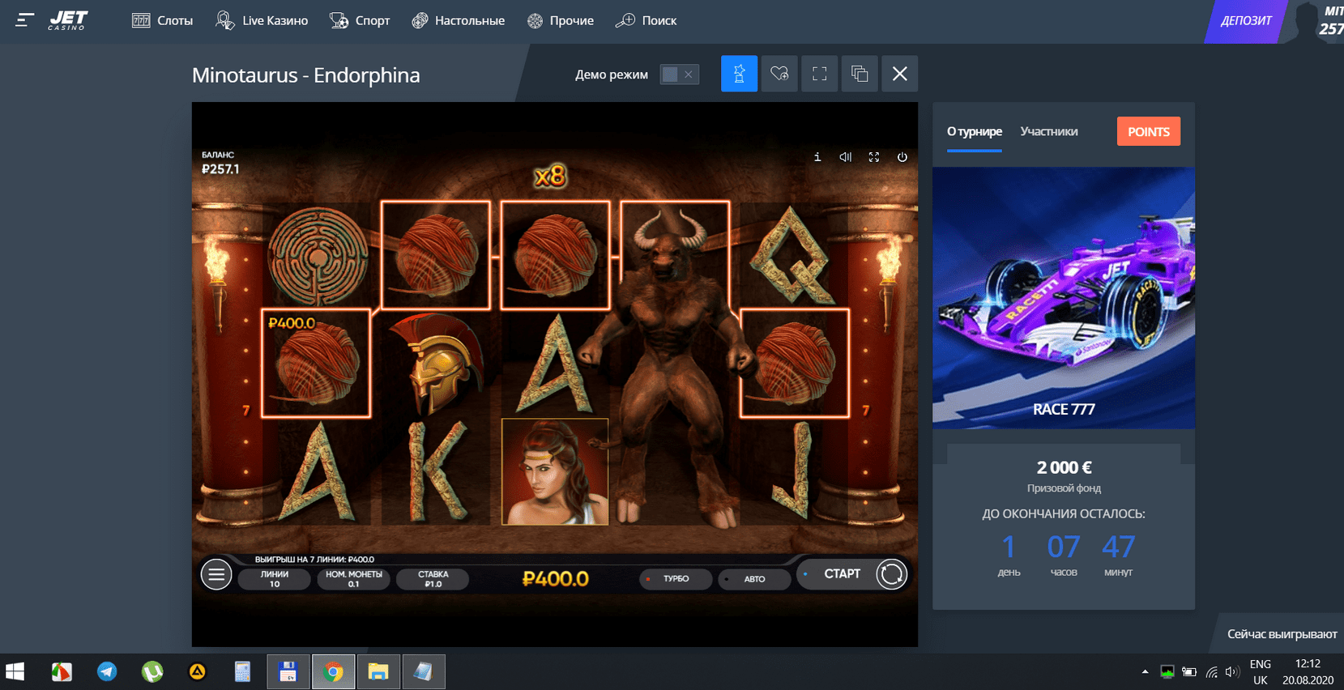Viewport: 1344px width, 690px height.
Task: Click the RACE 777 tournament banner
Action: pyautogui.click(x=1063, y=297)
